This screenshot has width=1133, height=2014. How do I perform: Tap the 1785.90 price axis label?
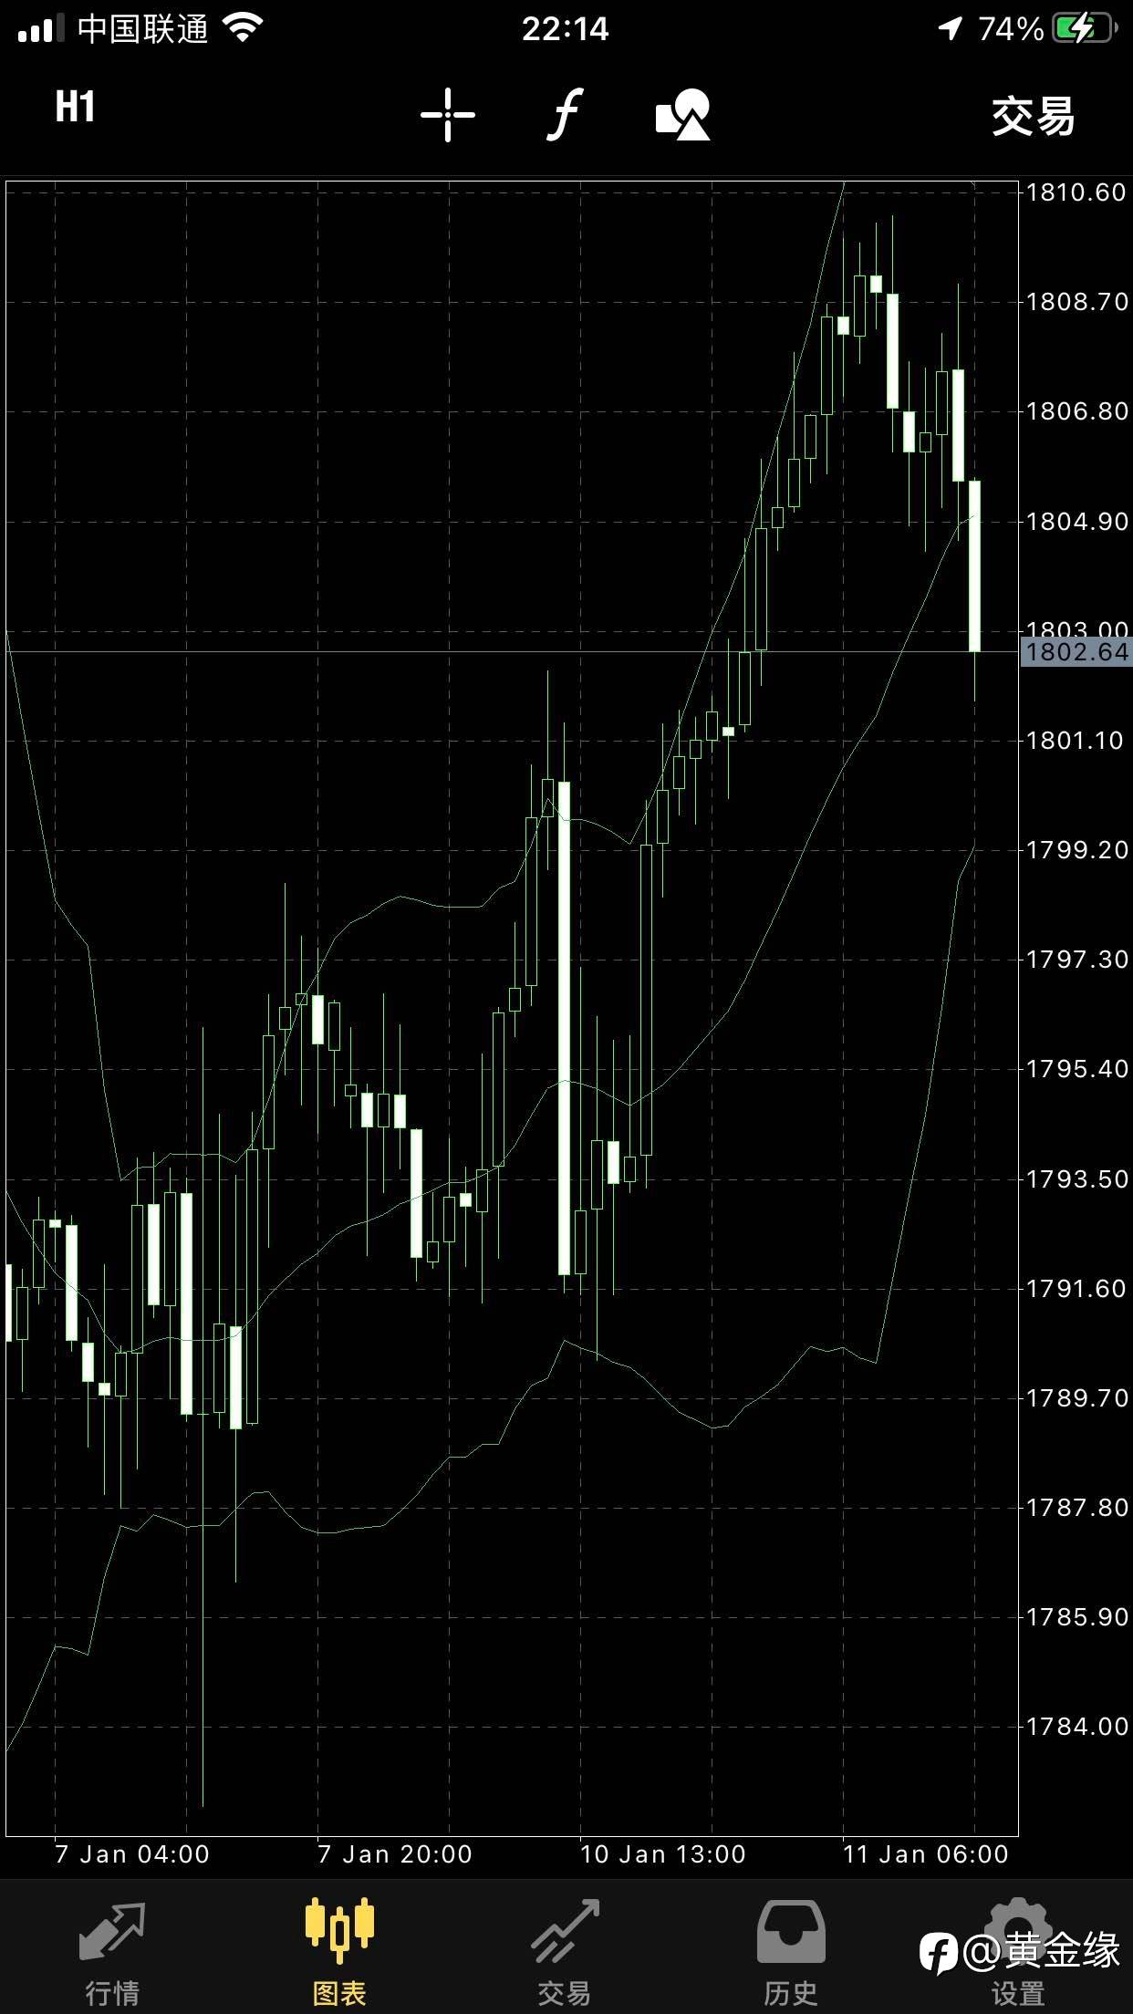point(1076,1617)
